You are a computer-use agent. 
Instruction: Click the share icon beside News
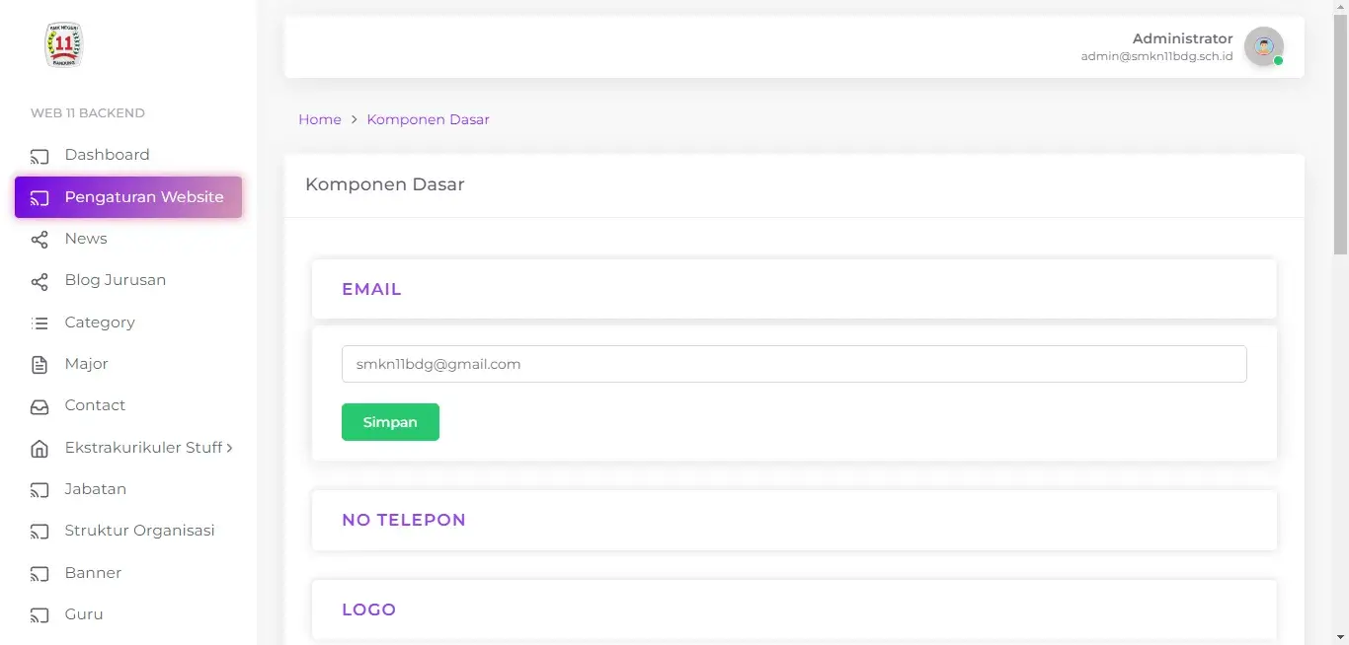(40, 240)
